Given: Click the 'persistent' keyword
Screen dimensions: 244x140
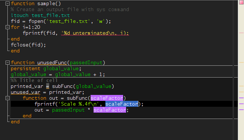Looking at the screenshot, I should pos(26,69).
